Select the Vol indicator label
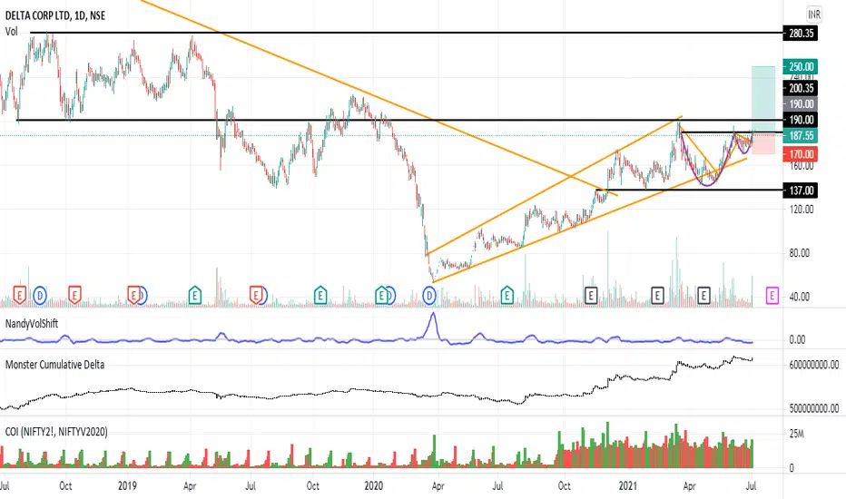This screenshot has width=846, height=499. (11, 31)
